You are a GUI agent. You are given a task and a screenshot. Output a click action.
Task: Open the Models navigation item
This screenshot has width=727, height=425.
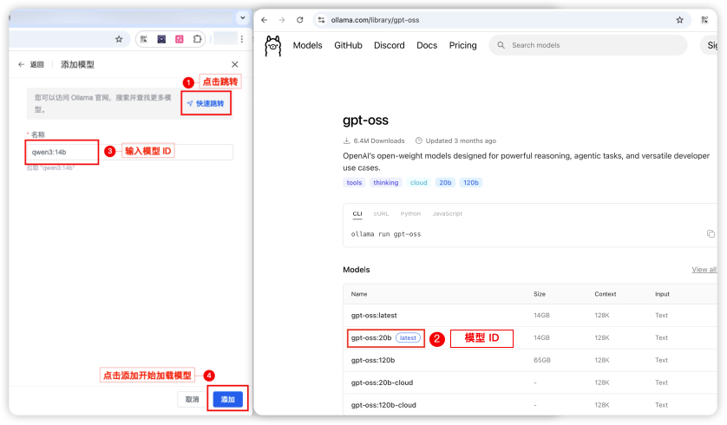point(307,45)
